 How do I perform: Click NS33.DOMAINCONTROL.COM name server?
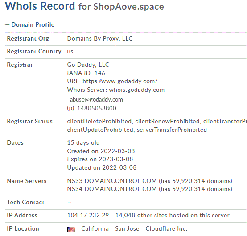point(112,181)
